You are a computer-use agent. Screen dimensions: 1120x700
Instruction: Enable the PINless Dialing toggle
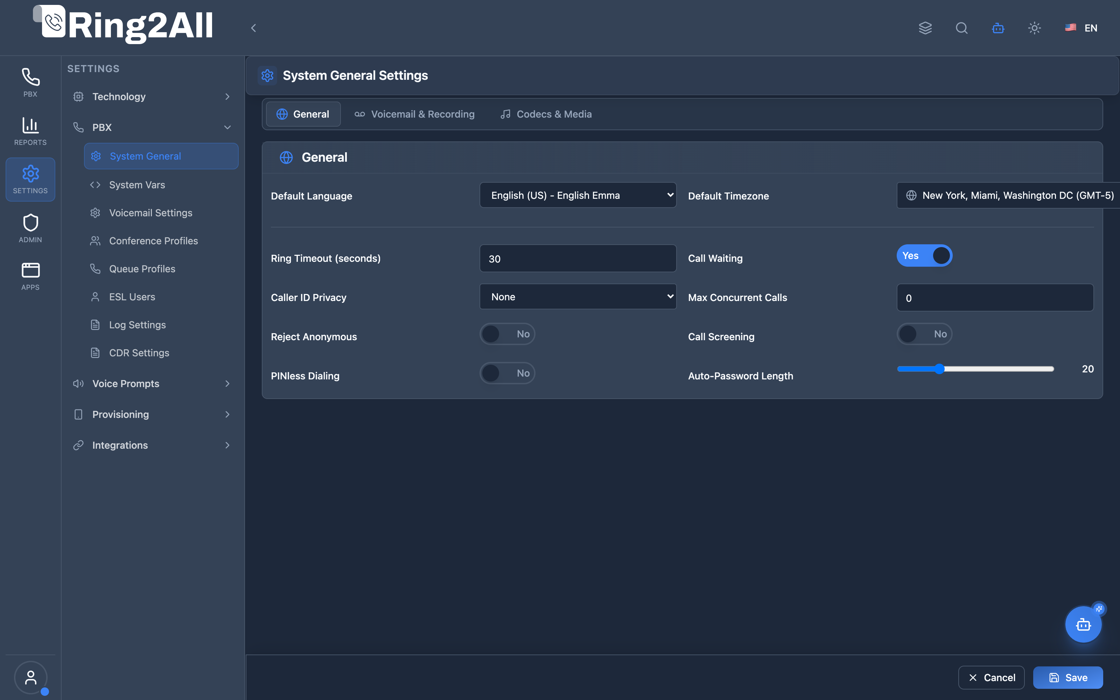[x=507, y=373]
